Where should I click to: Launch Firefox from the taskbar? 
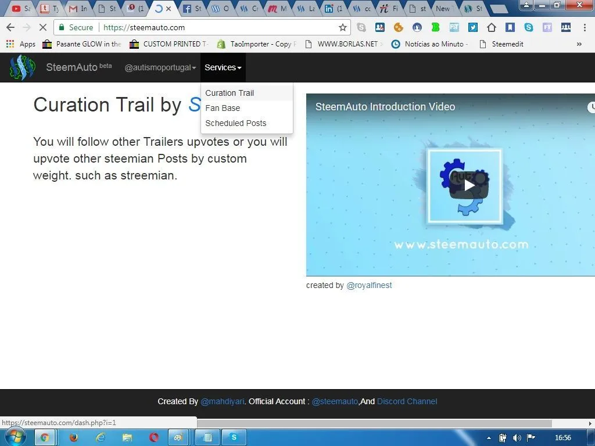pos(73,438)
